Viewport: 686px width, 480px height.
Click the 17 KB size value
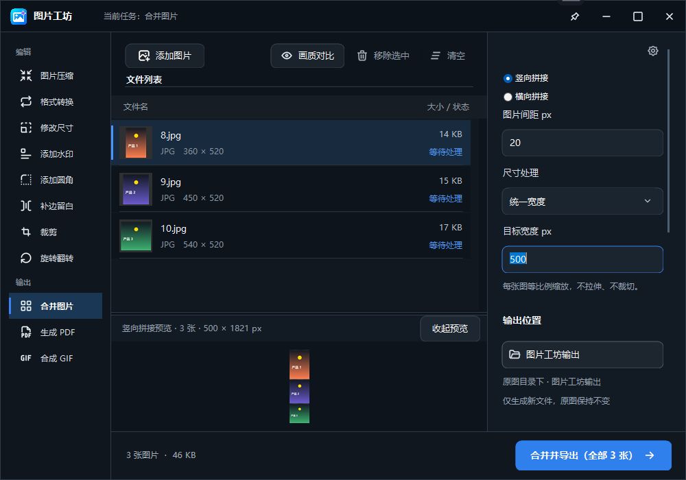point(451,228)
